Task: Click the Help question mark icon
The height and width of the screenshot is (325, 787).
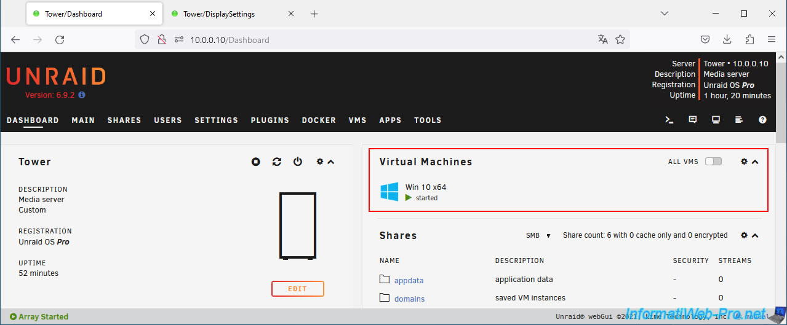Action: pyautogui.click(x=762, y=120)
